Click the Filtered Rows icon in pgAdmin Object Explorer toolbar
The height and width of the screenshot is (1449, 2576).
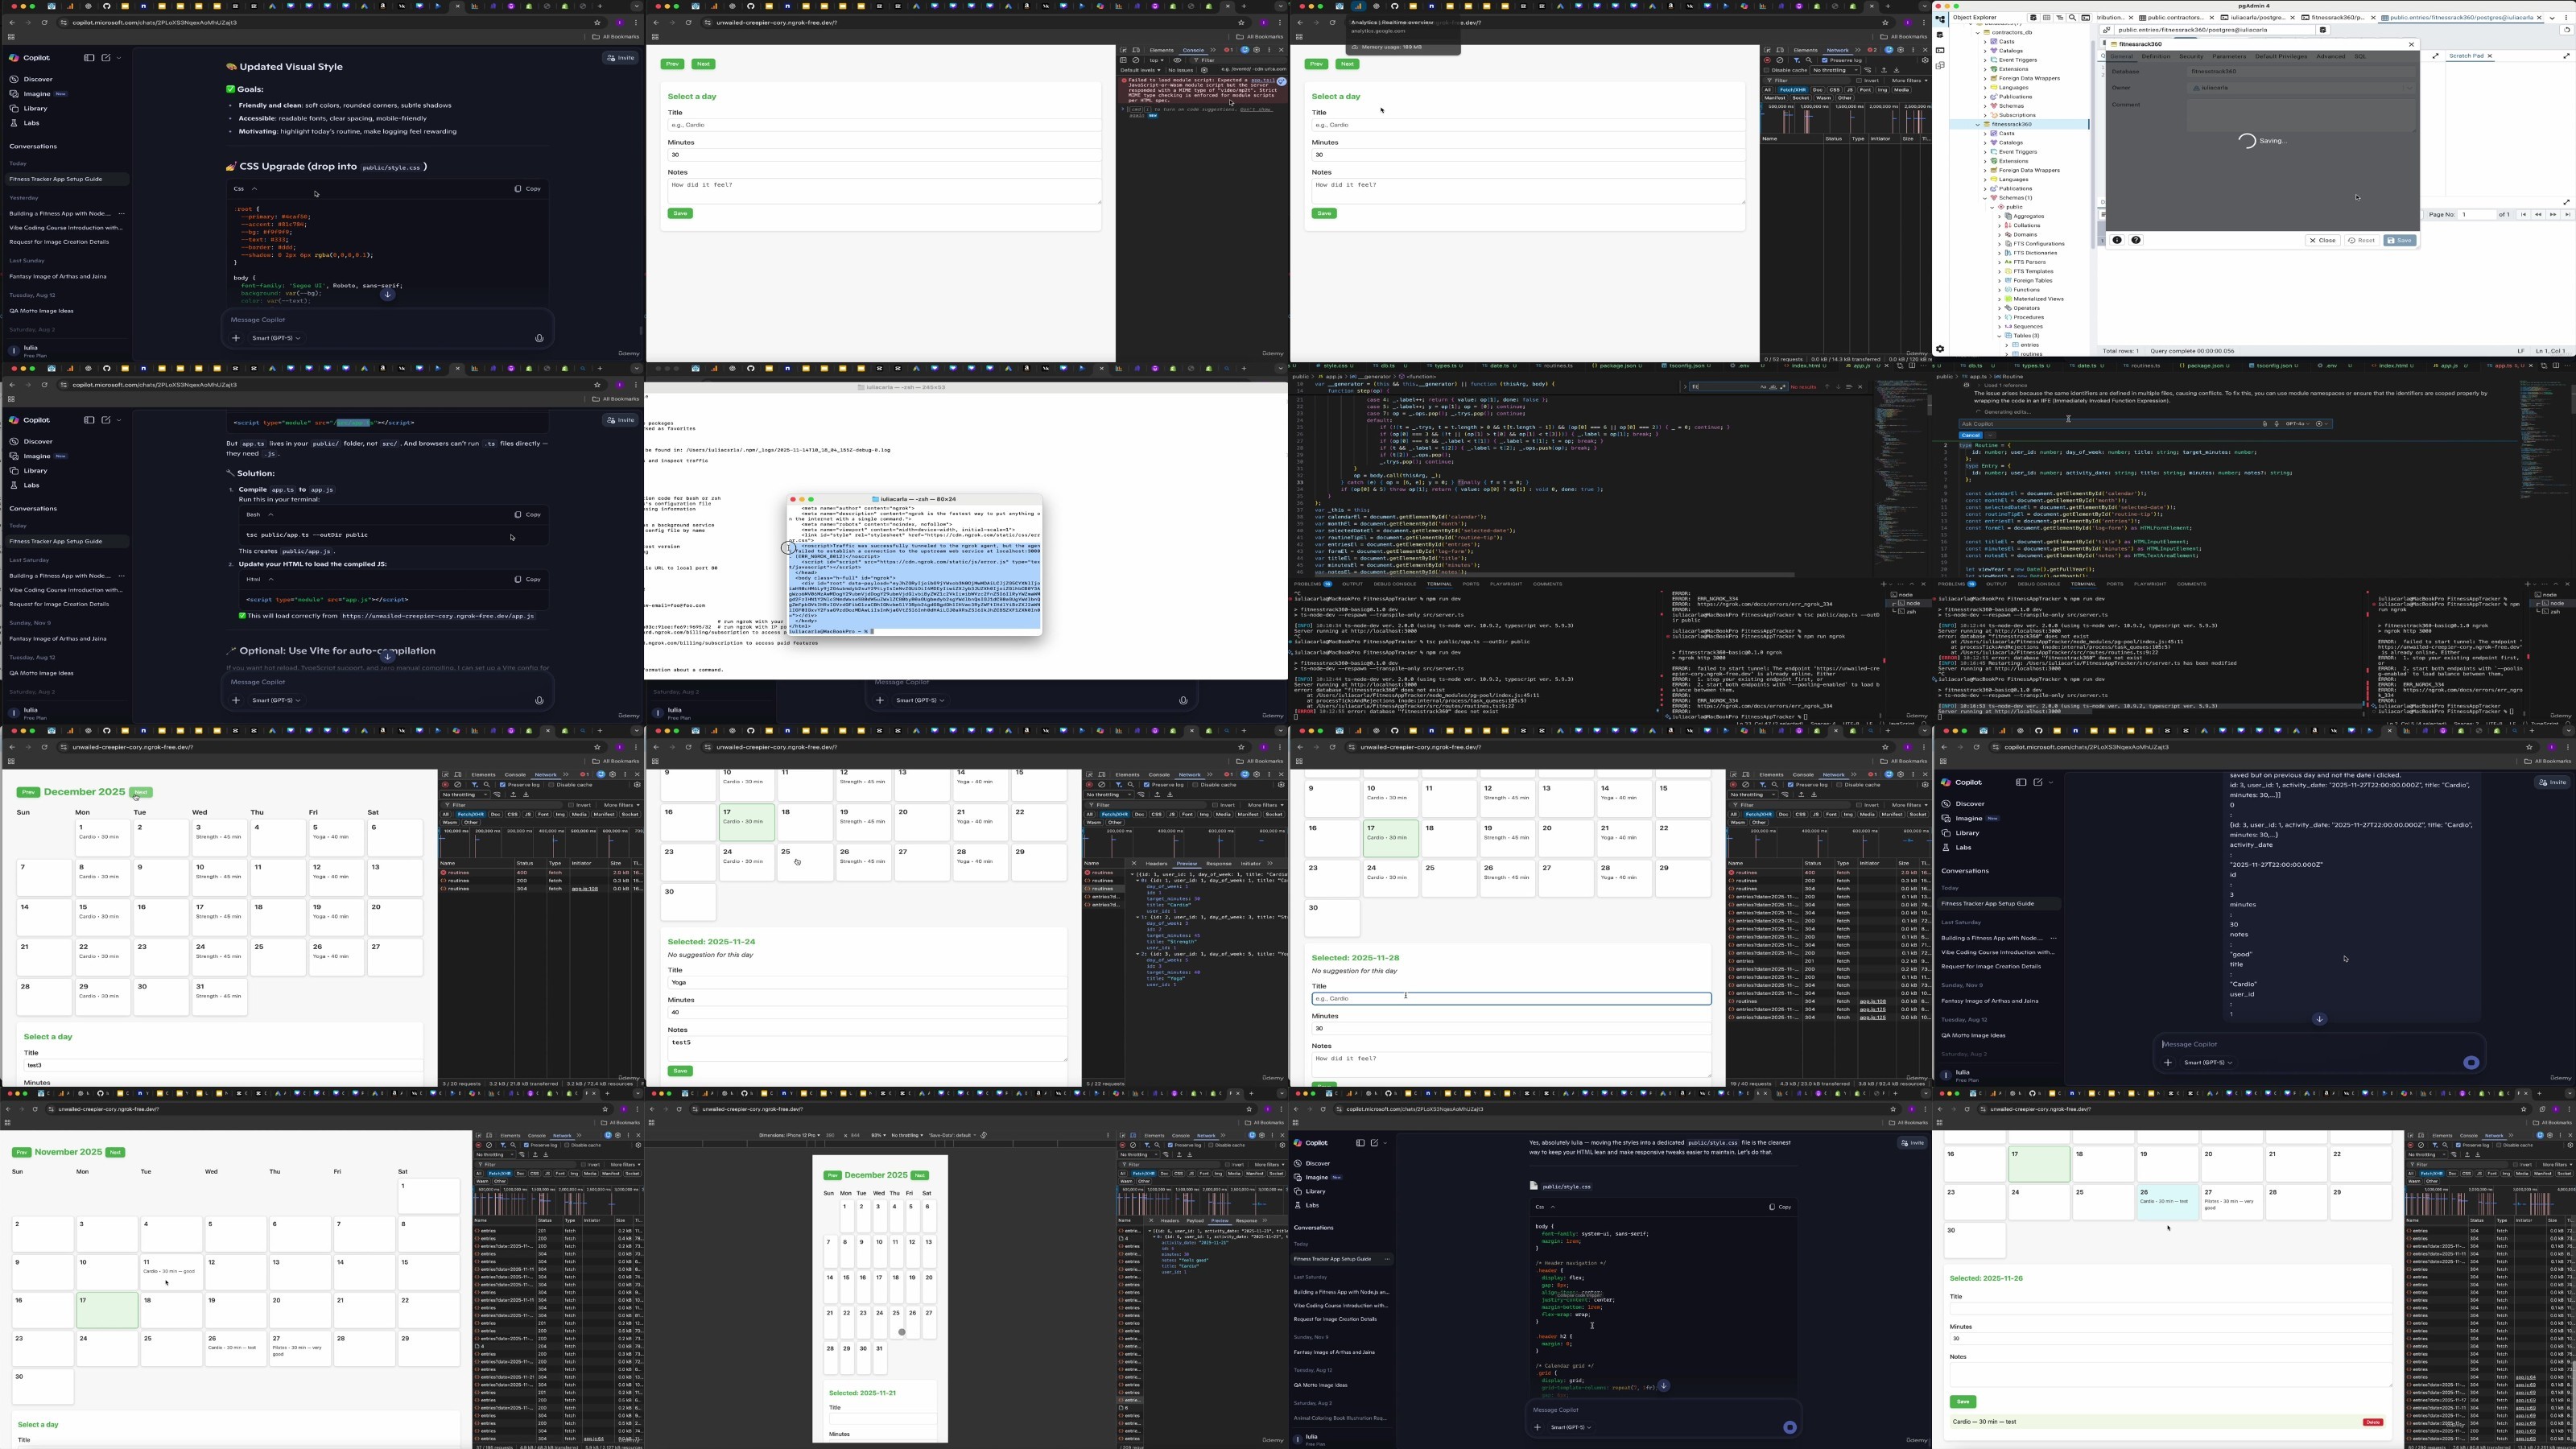pos(2059,18)
